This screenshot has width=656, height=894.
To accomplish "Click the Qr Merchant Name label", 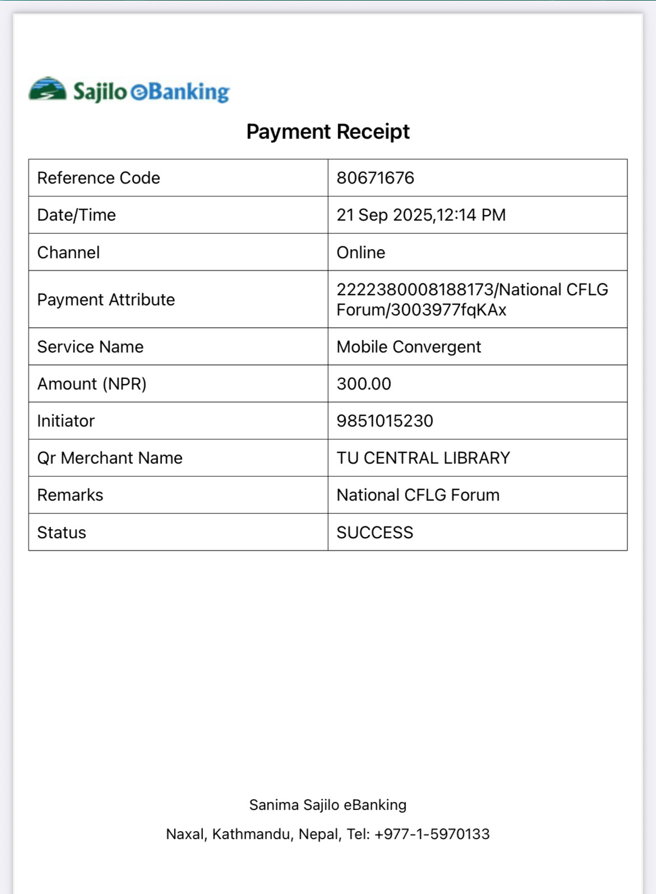I will (x=110, y=458).
